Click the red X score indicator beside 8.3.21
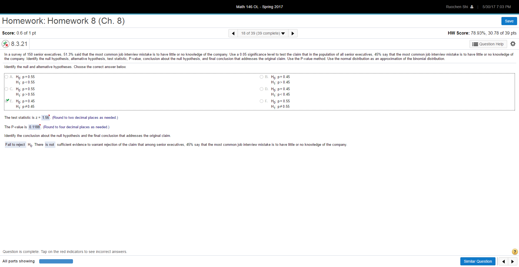 tap(5, 44)
